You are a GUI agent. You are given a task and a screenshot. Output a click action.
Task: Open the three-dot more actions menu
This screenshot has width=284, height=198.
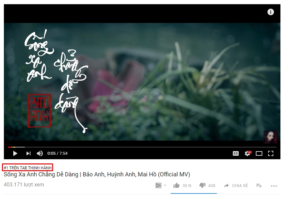(x=274, y=186)
